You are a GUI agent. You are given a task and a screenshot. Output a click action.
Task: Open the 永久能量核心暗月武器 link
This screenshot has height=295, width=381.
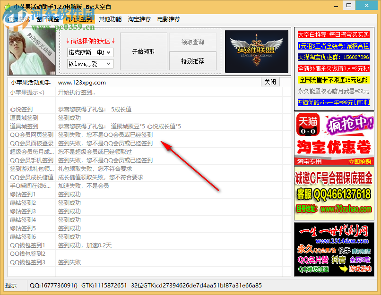tap(333, 91)
